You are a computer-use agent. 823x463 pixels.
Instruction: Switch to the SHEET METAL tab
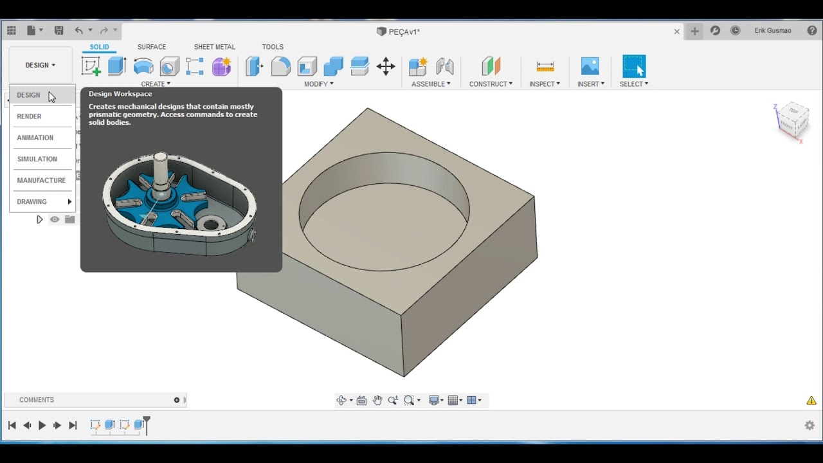tap(215, 47)
